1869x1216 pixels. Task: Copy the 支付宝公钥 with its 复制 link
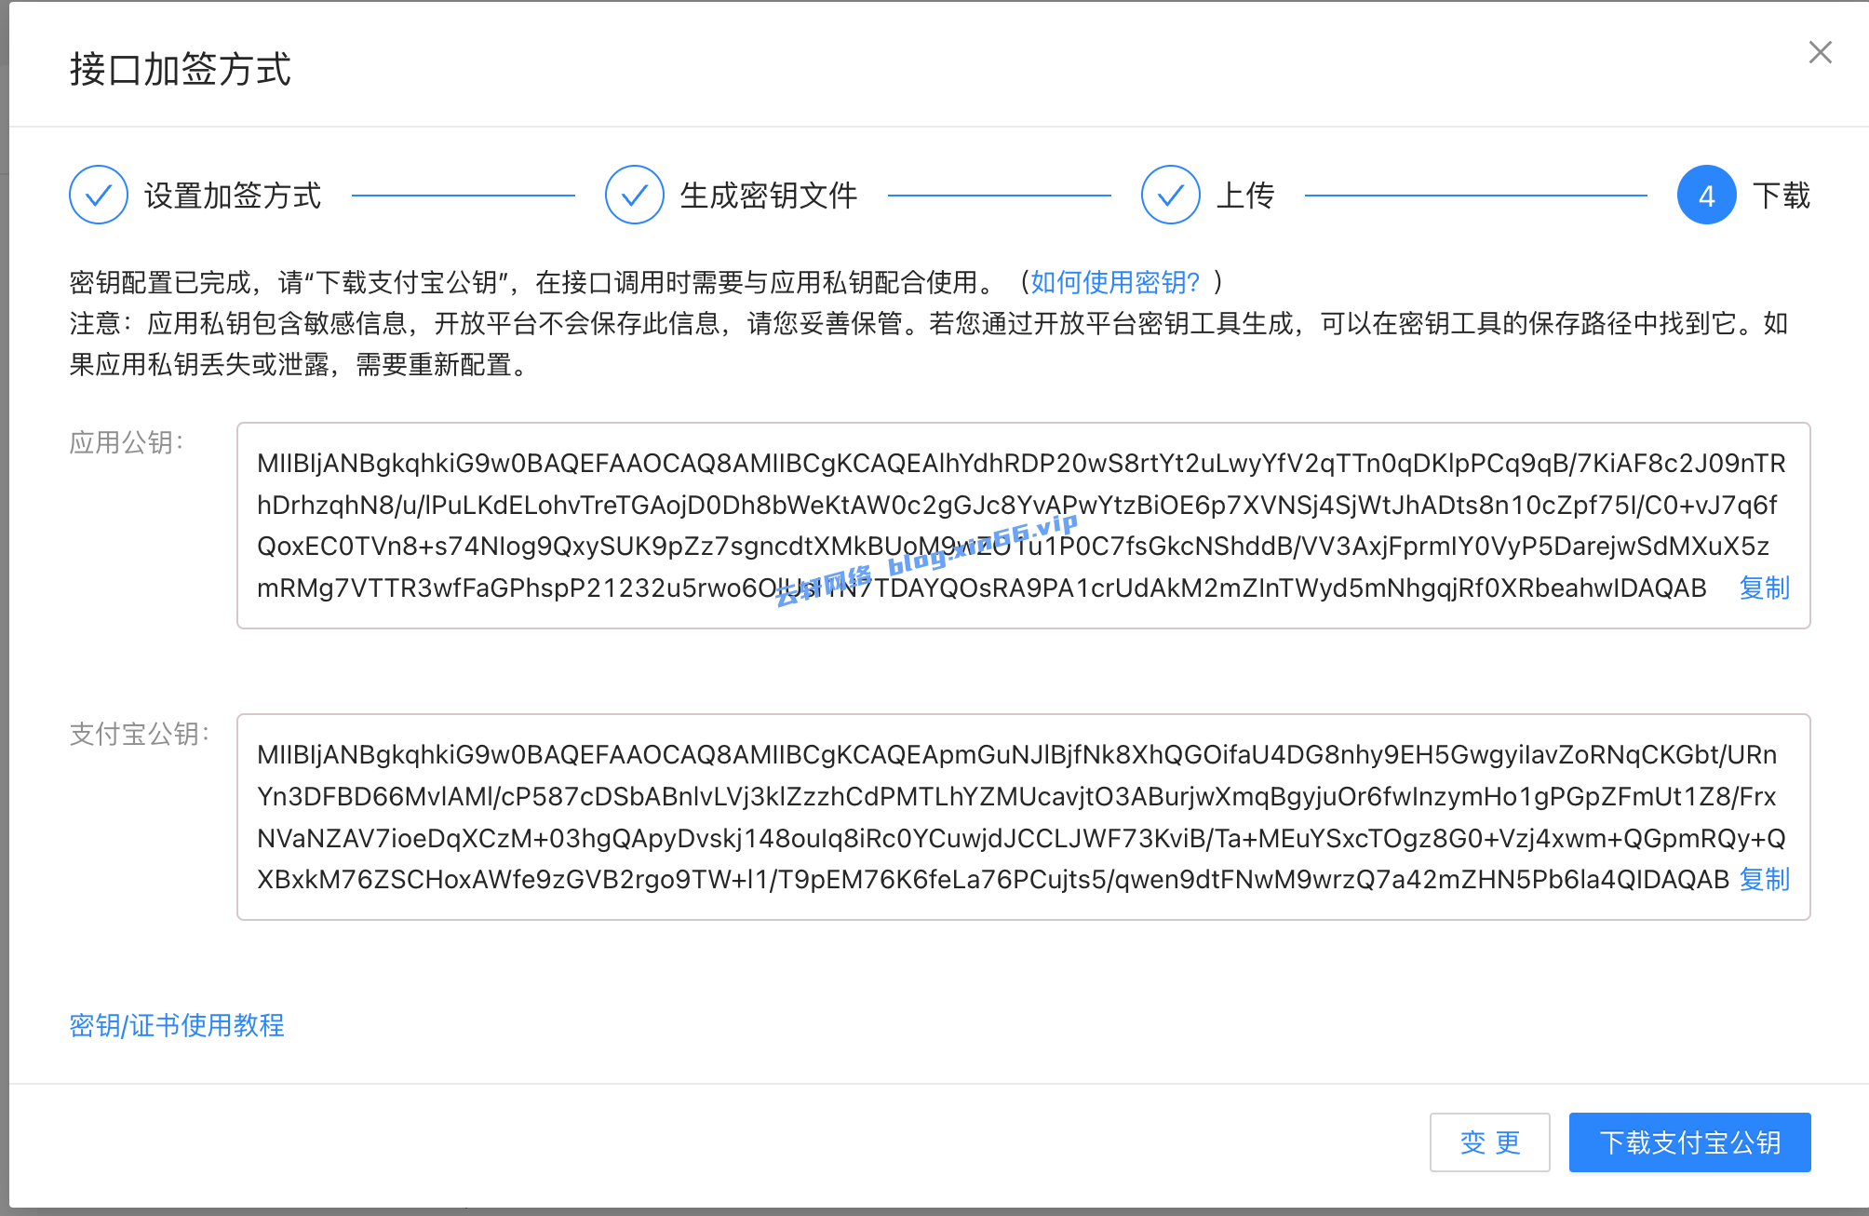[x=1765, y=880]
